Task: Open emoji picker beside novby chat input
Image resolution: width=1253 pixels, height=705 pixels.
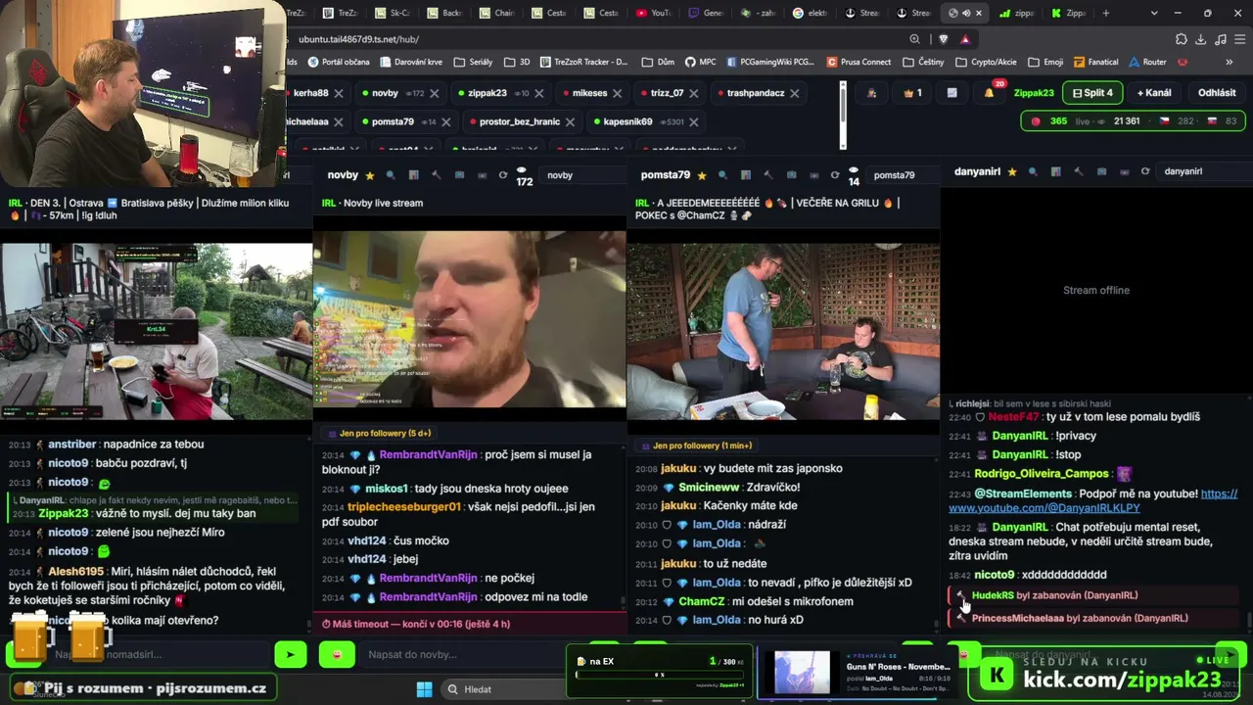Action: click(337, 654)
